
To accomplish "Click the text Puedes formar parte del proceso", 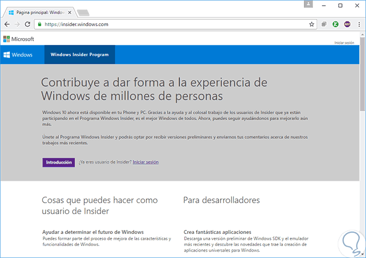I will tap(107, 241).
